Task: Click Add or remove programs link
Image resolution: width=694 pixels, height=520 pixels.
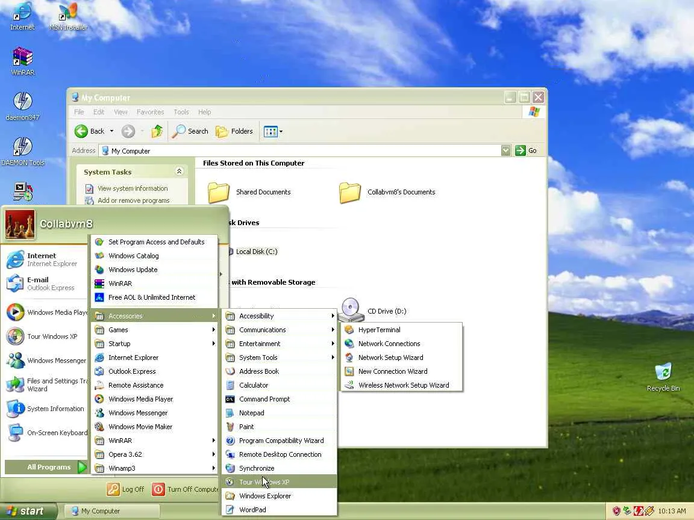Action: tap(133, 200)
